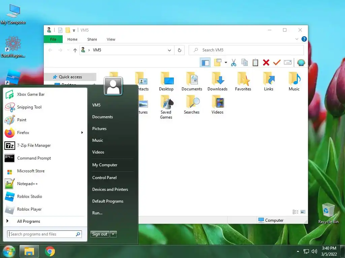The width and height of the screenshot is (345, 258).
Task: Launch Command Prompt from Start menu
Action: click(45, 158)
